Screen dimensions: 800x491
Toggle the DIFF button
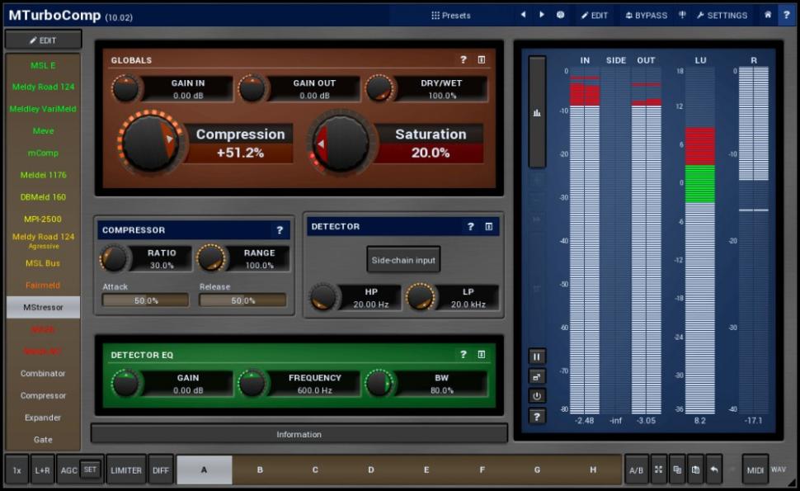(x=161, y=470)
